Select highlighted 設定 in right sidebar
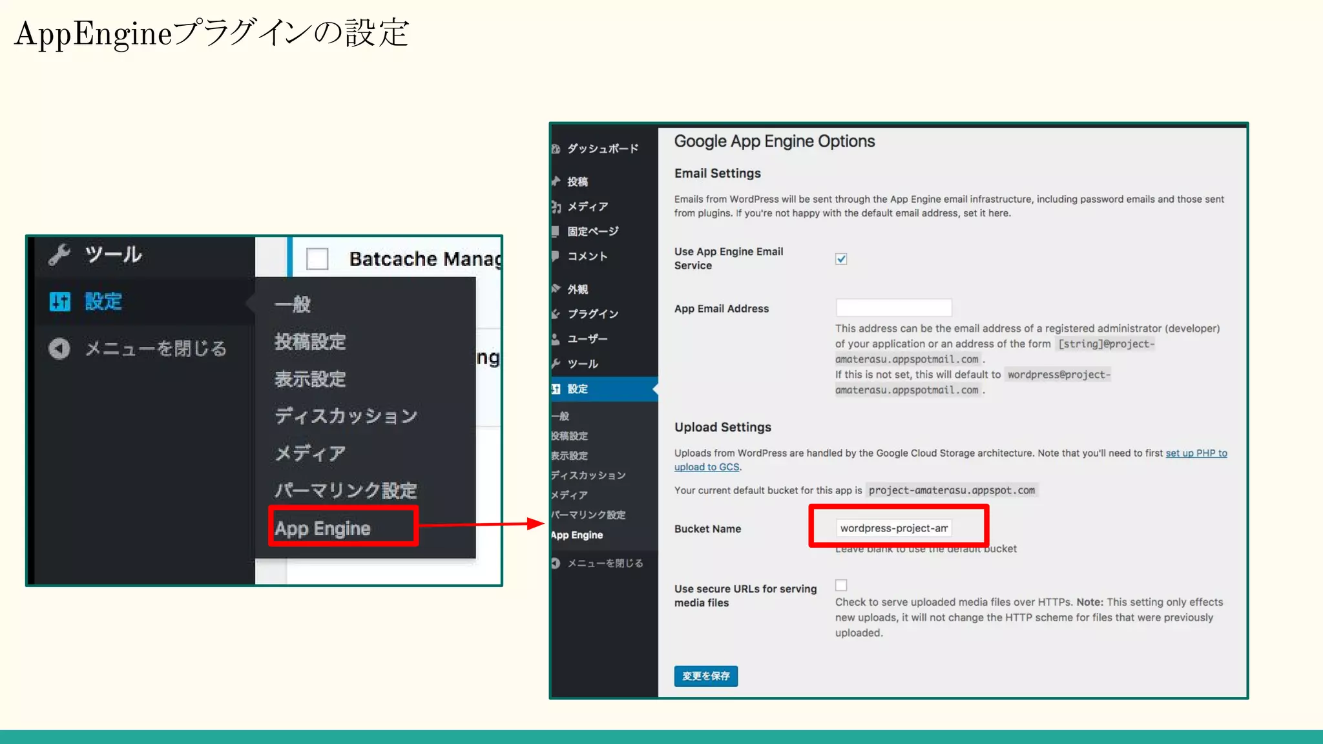 [604, 389]
